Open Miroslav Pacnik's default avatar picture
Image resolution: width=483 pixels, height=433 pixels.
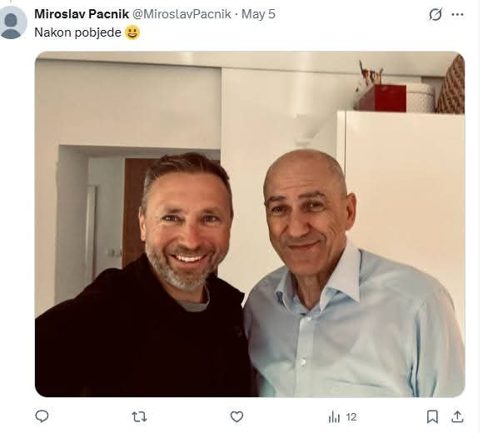tap(12, 22)
